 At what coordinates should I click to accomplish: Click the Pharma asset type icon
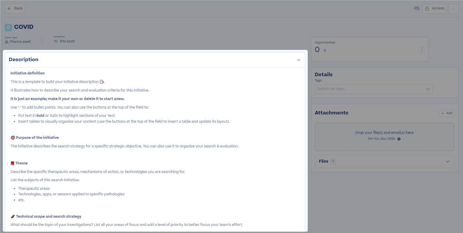7,42
